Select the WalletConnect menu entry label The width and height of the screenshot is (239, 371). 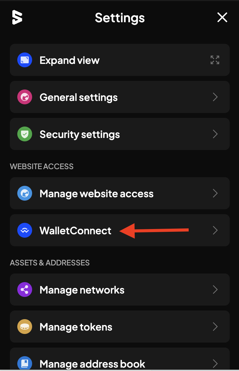pyautogui.click(x=75, y=231)
